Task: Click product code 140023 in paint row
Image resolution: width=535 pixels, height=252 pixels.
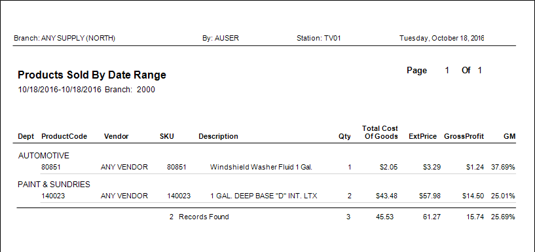Action: 52,196
